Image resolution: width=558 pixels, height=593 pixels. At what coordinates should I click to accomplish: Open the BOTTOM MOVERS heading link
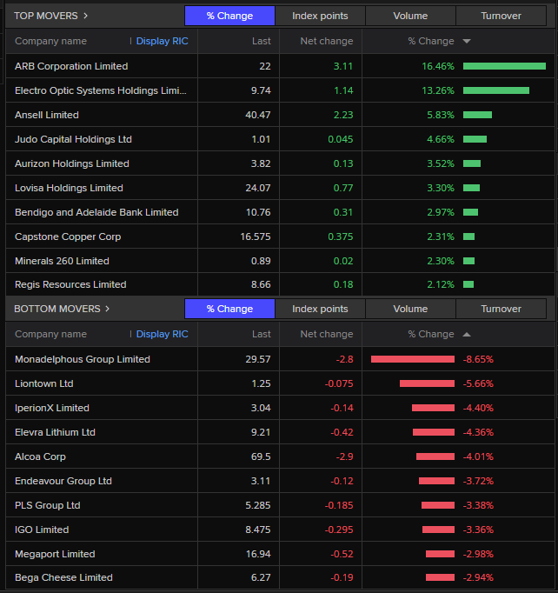57,309
